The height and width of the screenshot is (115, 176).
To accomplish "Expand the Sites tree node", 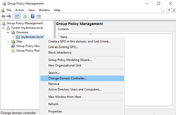I will point(8,41).
